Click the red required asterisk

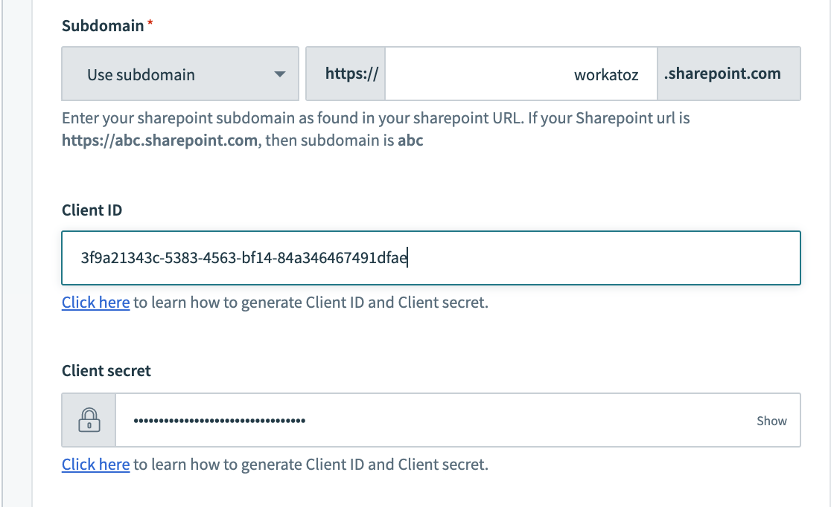150,25
